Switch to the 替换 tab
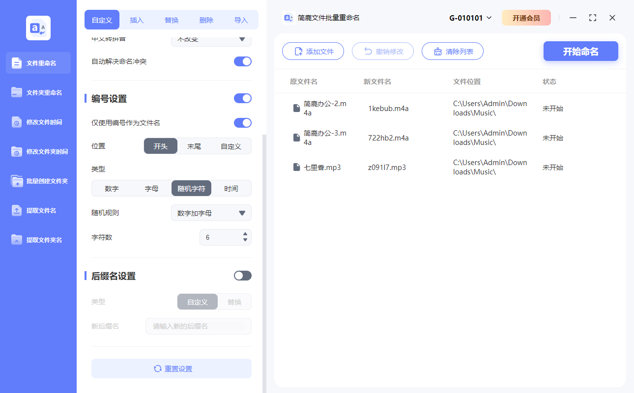 pyautogui.click(x=171, y=20)
